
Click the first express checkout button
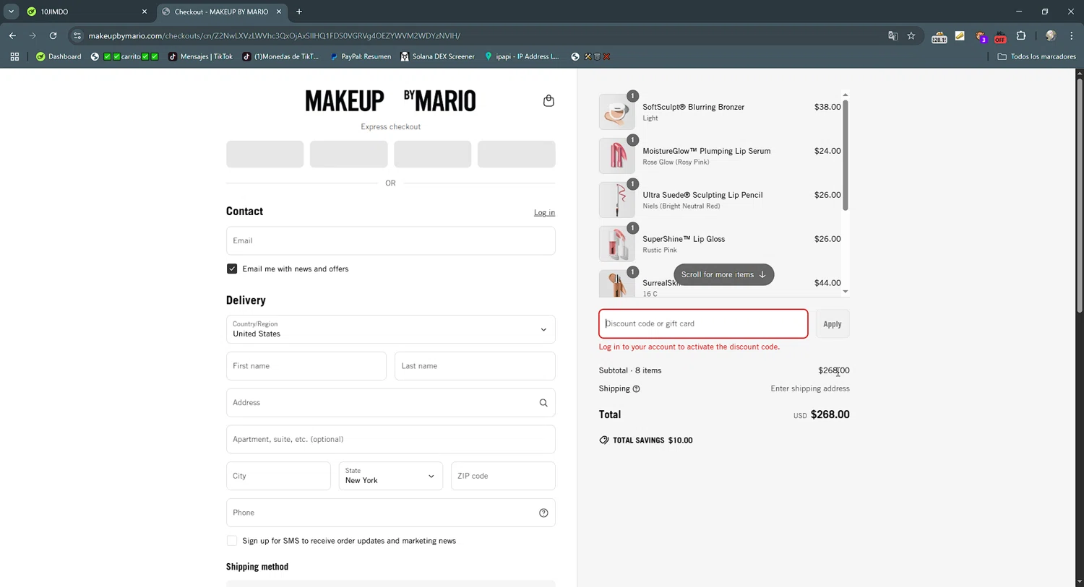[x=264, y=154]
